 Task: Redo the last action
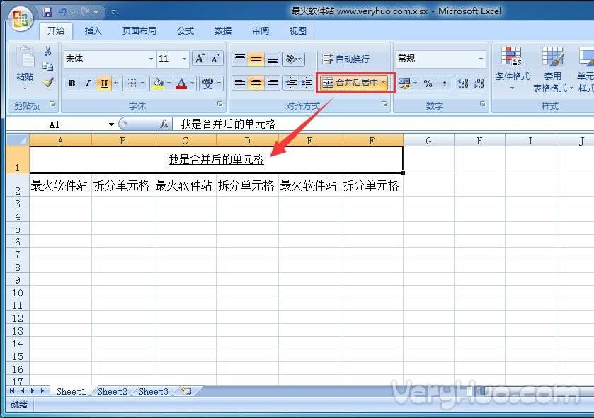click(x=85, y=12)
